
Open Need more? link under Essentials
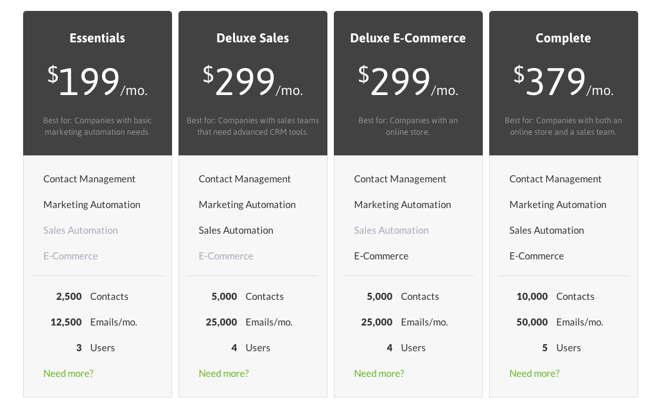click(68, 373)
